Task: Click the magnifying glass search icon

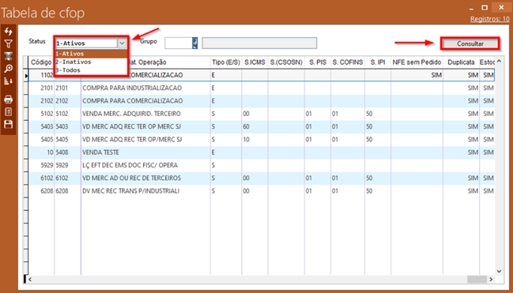Action: point(8,68)
